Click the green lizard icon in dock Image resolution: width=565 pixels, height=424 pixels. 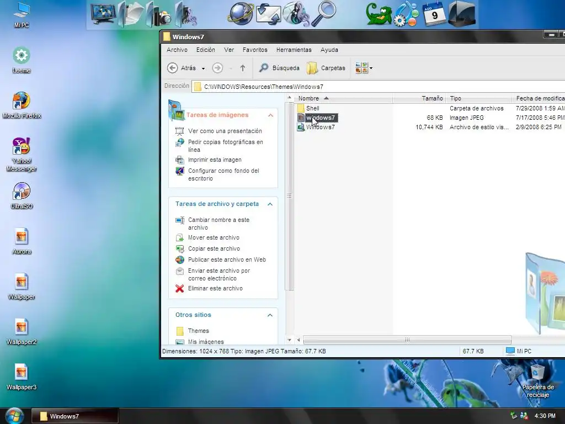coord(379,14)
